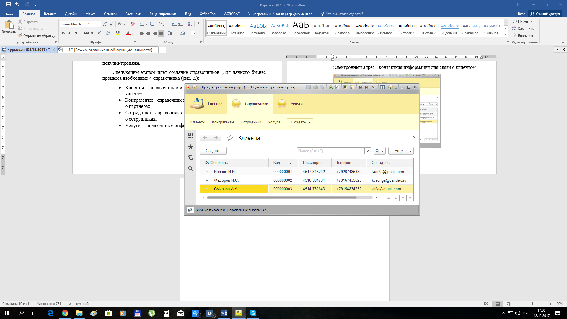Open the 1C calendar toolbar icon
567x319 pixels.
click(352, 87)
